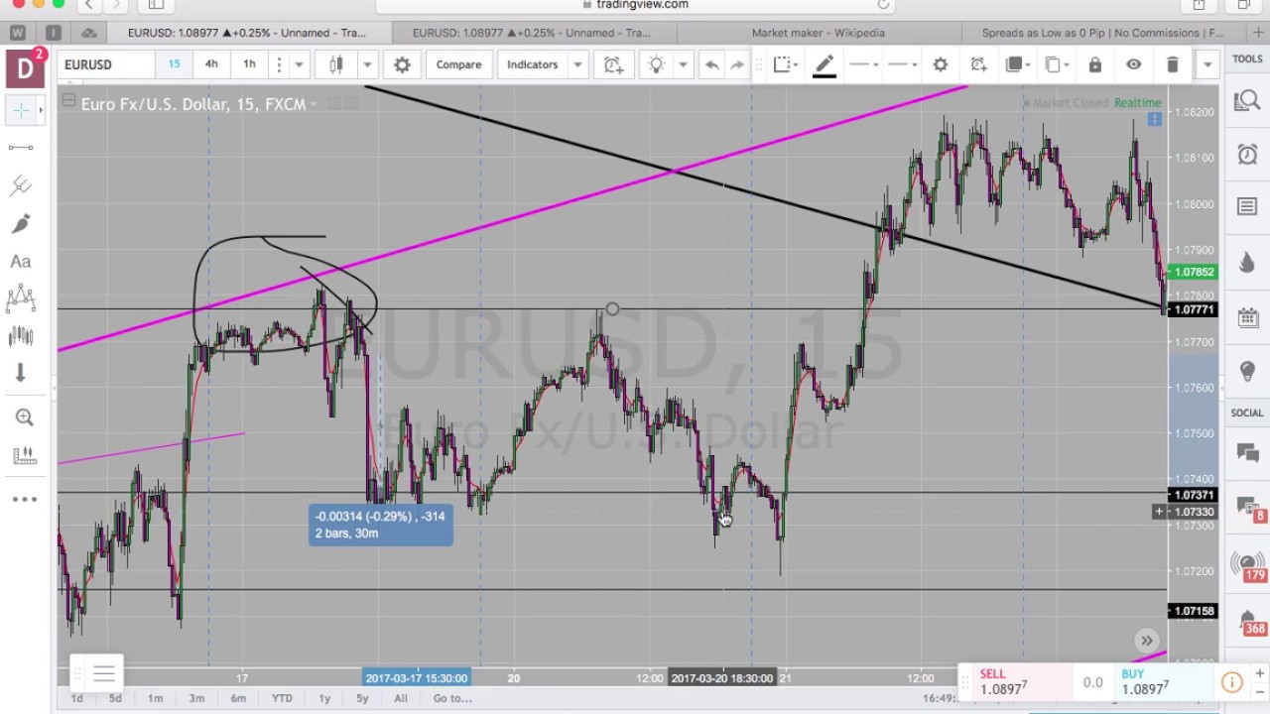The width and height of the screenshot is (1270, 714).
Task: Select the 15 minute interval
Action: 174,64
